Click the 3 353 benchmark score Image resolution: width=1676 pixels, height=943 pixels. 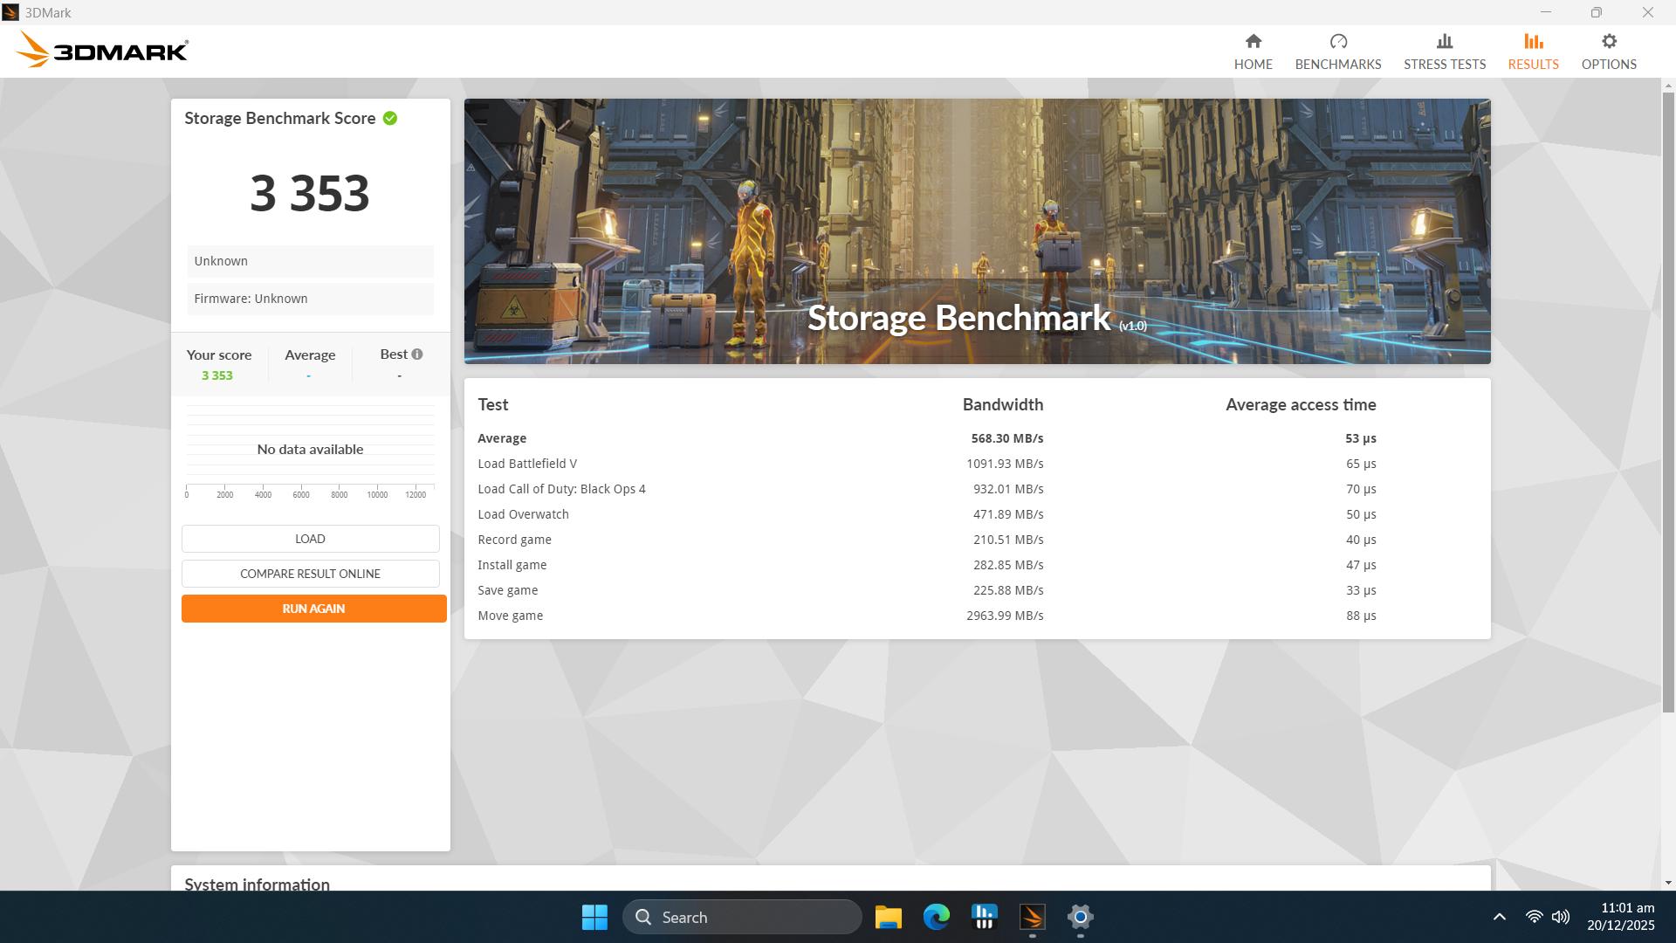click(x=310, y=193)
